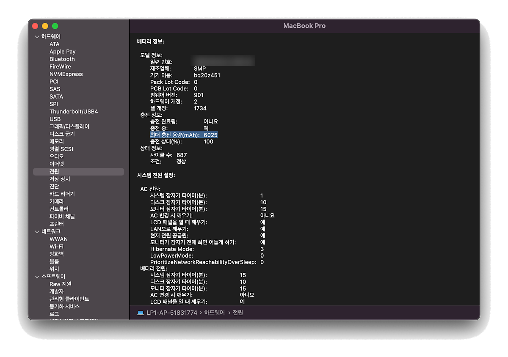The image size is (508, 357).
Task: Collapse the 소프트웨어 section chevron
Action: tap(37, 277)
